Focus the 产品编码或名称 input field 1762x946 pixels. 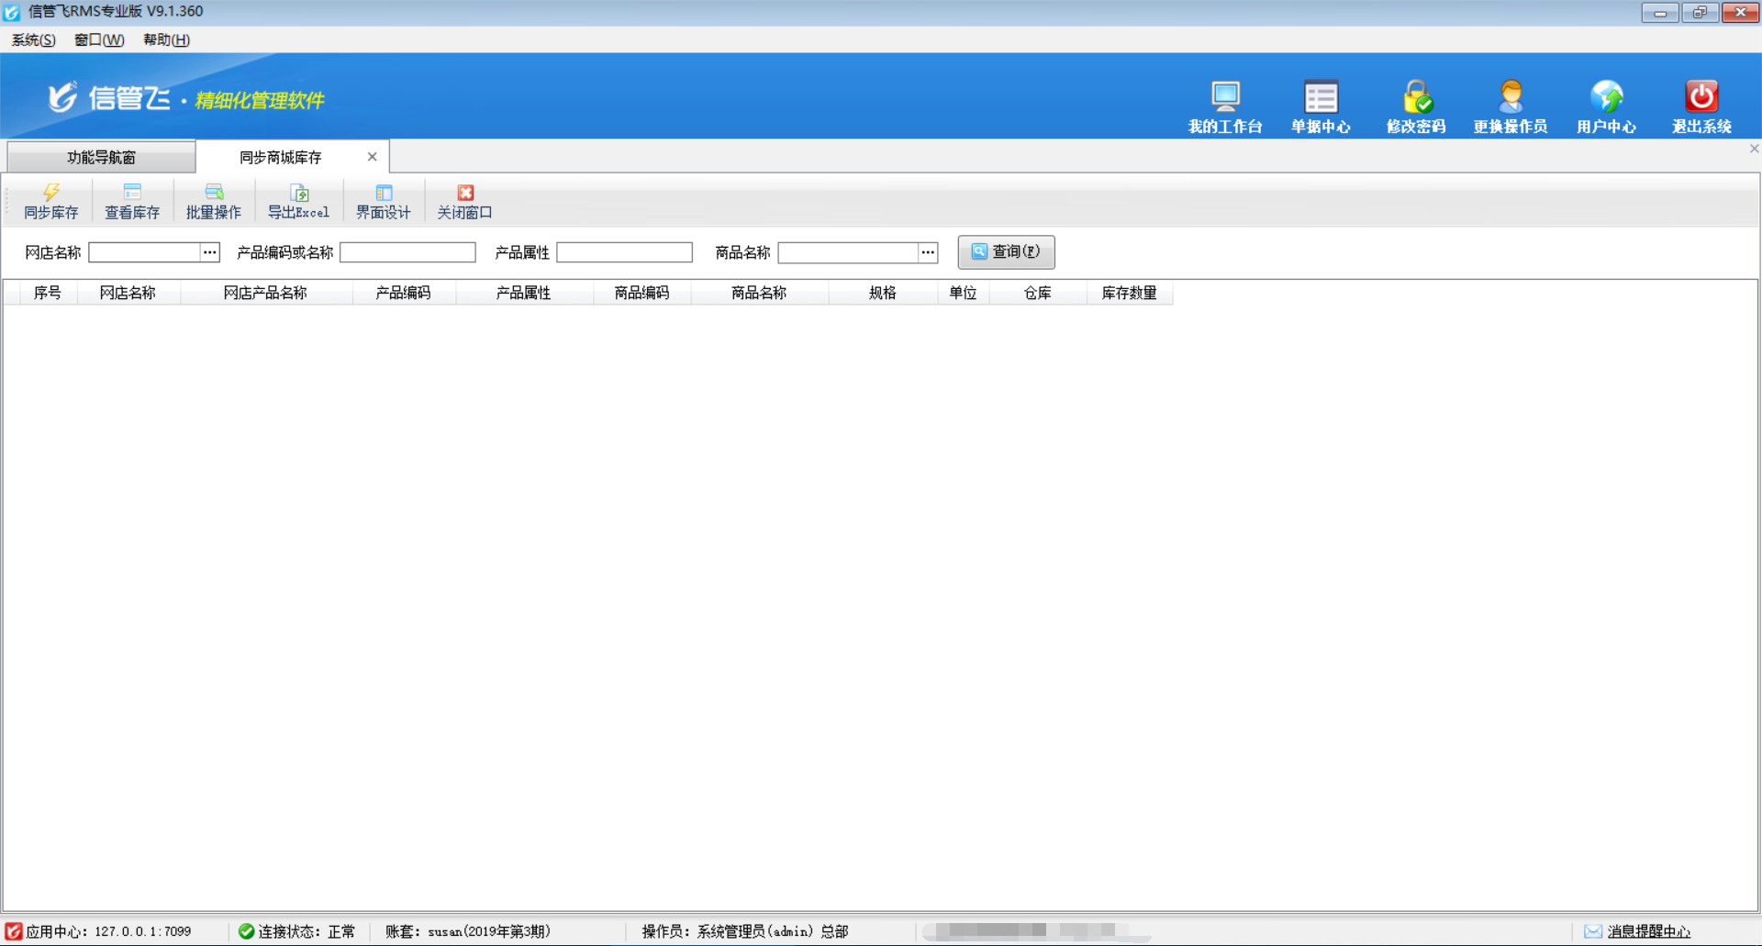coord(407,252)
